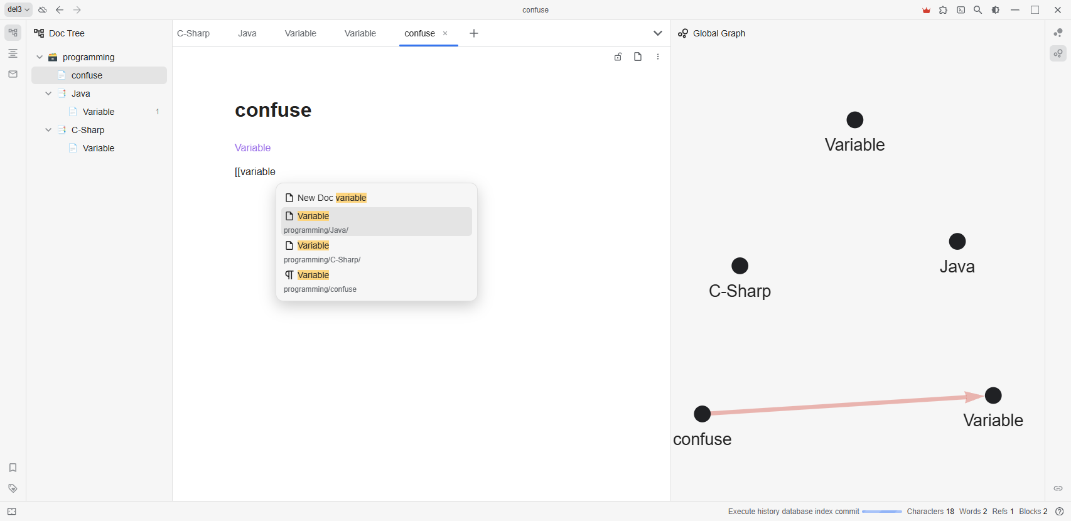
Task: Open the del3 workspace dropdown
Action: point(18,10)
